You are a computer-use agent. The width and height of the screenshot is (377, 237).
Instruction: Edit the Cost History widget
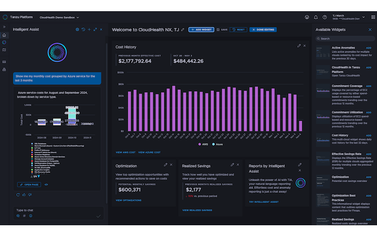point(299,46)
